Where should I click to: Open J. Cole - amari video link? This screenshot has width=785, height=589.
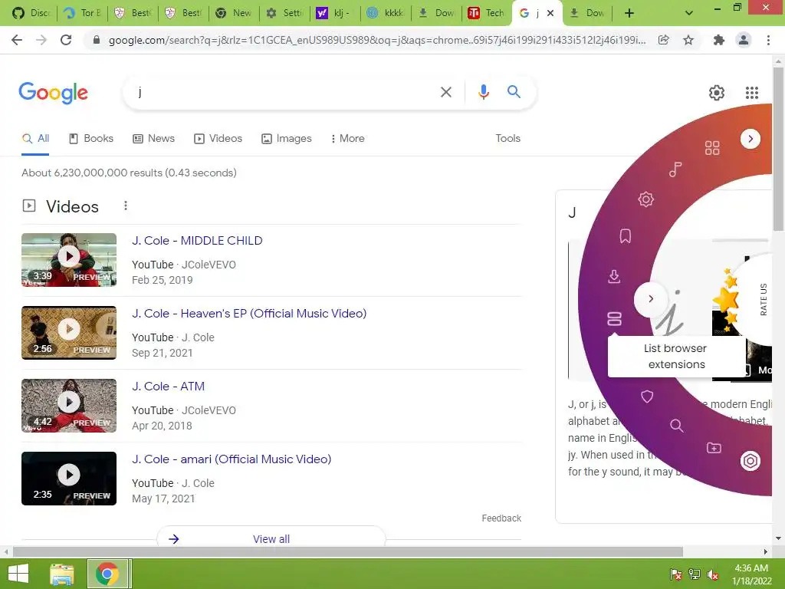[232, 459]
